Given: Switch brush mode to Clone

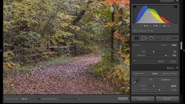Looking at the screenshot, I should (164, 45).
